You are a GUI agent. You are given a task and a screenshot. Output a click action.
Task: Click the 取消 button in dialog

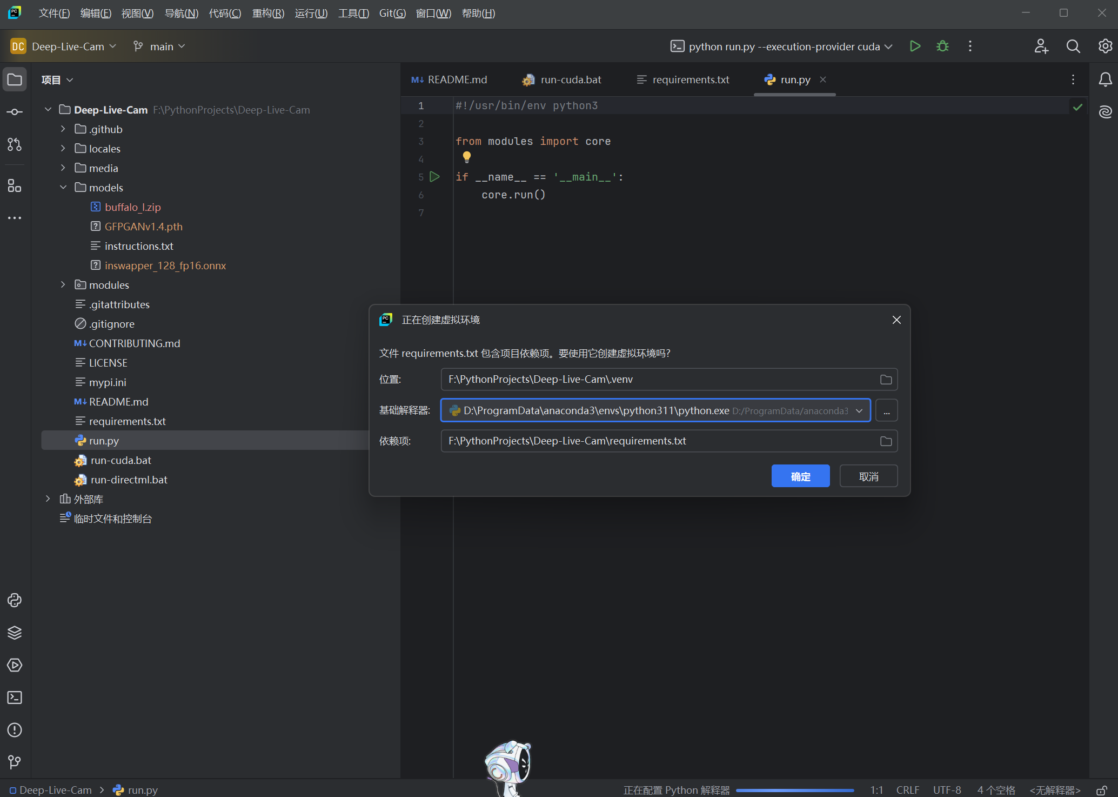868,476
